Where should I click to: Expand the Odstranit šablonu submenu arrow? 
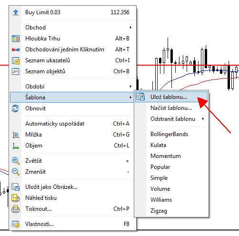click(203, 119)
